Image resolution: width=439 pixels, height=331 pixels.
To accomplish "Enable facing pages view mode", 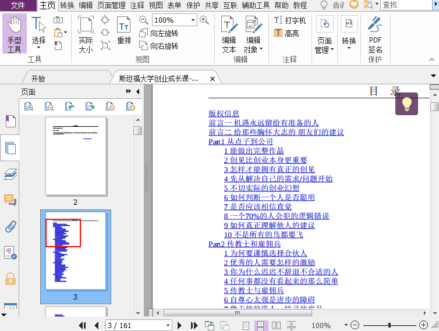I will 276,325.
